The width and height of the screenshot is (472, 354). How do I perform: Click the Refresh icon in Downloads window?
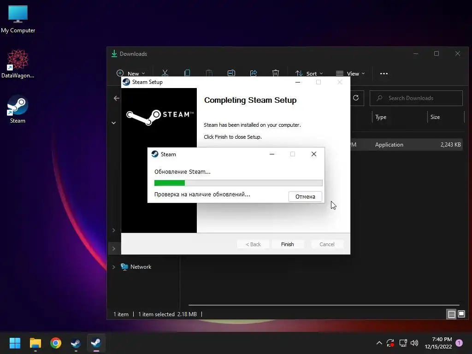pyautogui.click(x=356, y=98)
